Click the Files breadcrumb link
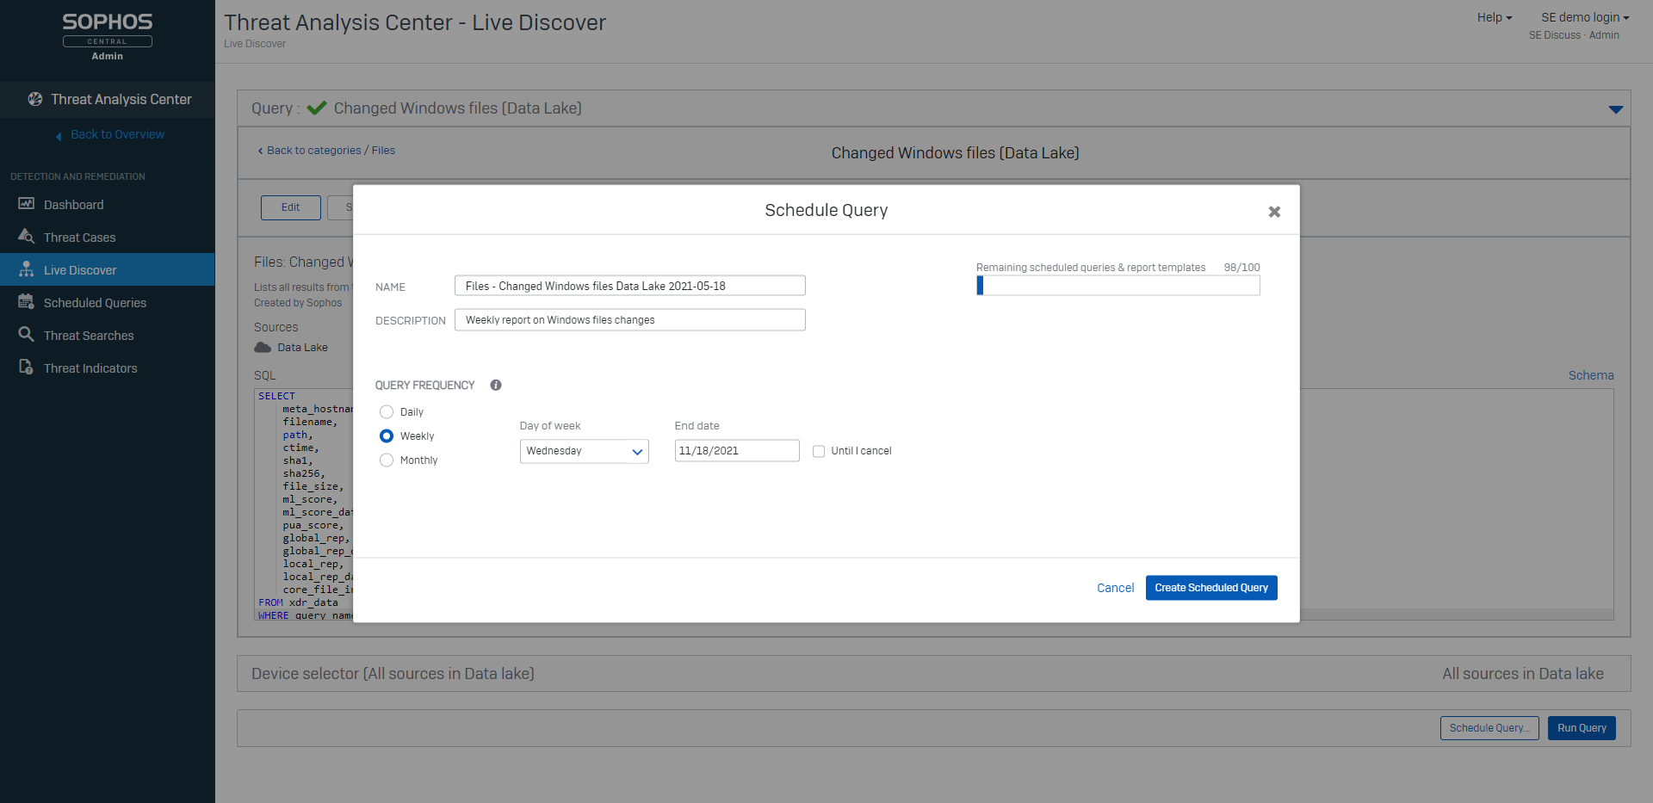1653x803 pixels. click(x=383, y=151)
